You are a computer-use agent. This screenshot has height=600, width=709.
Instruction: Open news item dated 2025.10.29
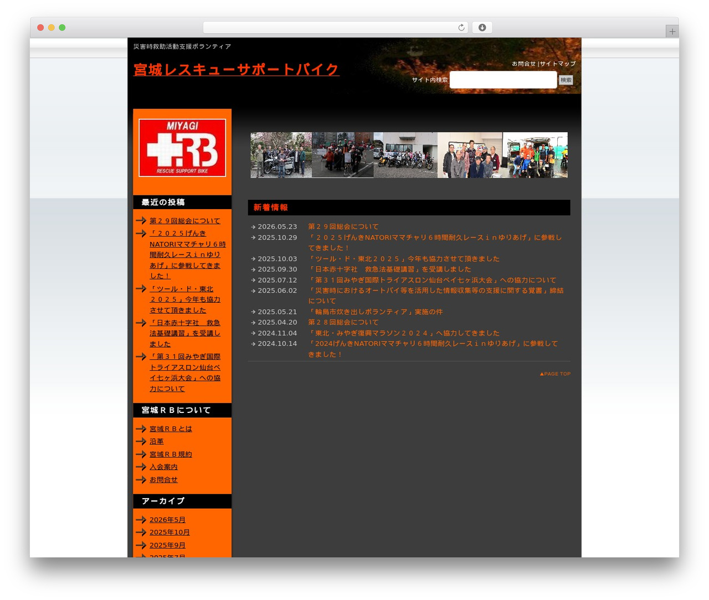pos(435,242)
